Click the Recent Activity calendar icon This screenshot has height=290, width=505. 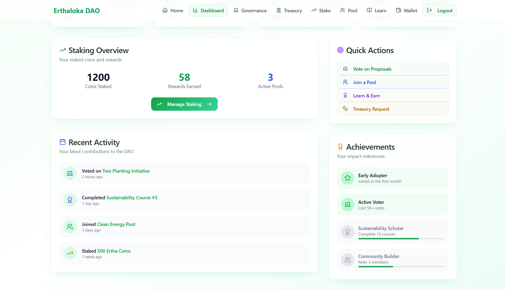pyautogui.click(x=62, y=142)
